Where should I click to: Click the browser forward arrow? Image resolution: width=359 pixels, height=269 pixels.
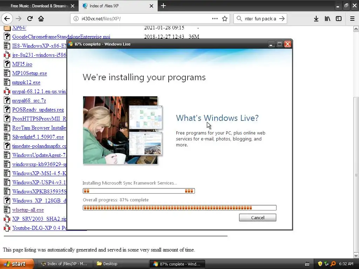(x=19, y=19)
